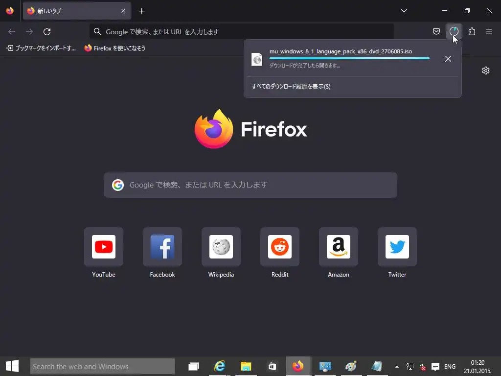The height and width of the screenshot is (376, 501).
Task: Click the Google search box on new tab
Action: (250, 185)
